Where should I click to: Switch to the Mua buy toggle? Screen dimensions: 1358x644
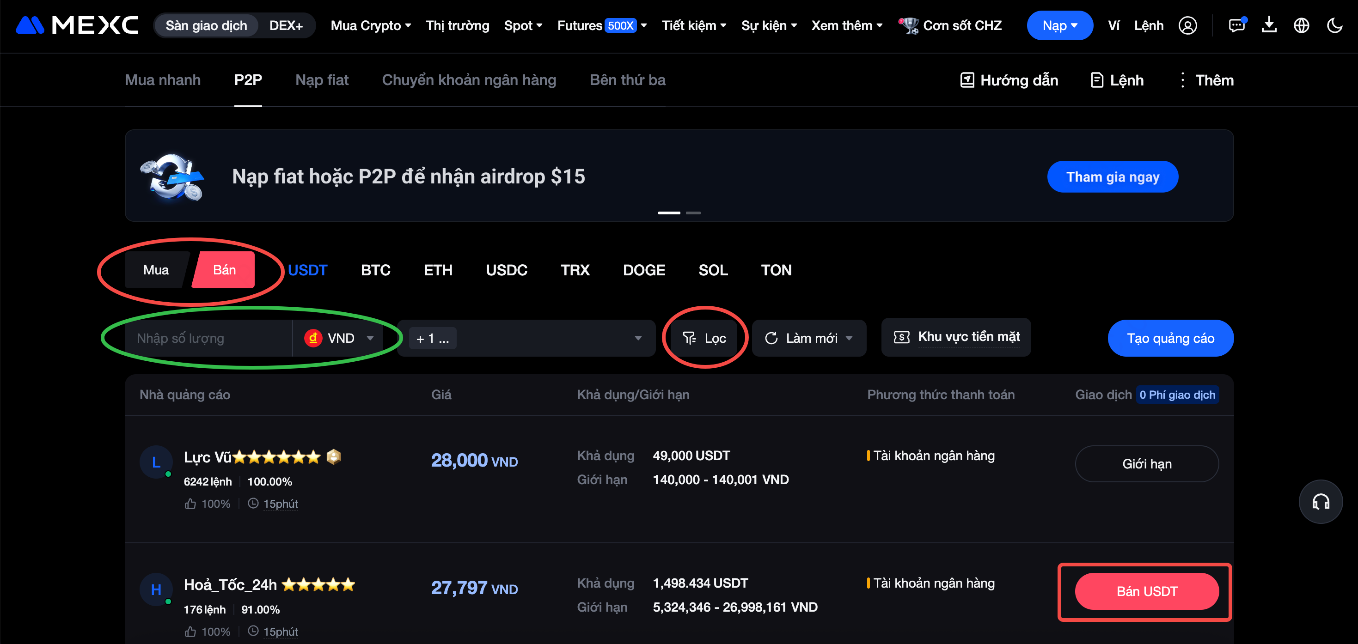[x=156, y=270]
